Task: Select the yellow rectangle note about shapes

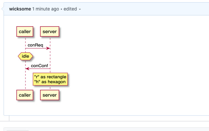Action: coord(50,79)
